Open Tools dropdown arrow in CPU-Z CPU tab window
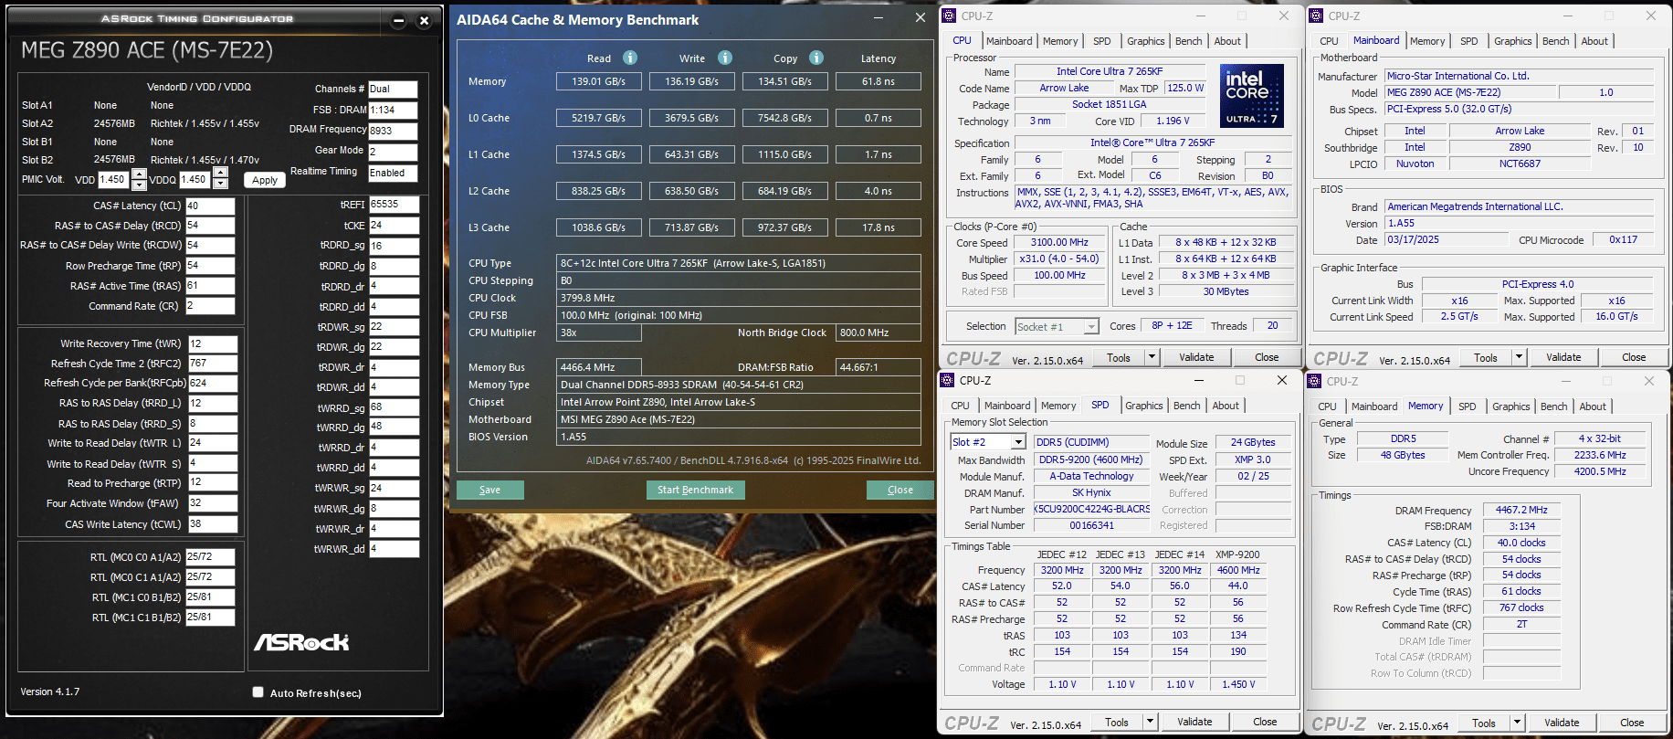 pyautogui.click(x=1152, y=357)
